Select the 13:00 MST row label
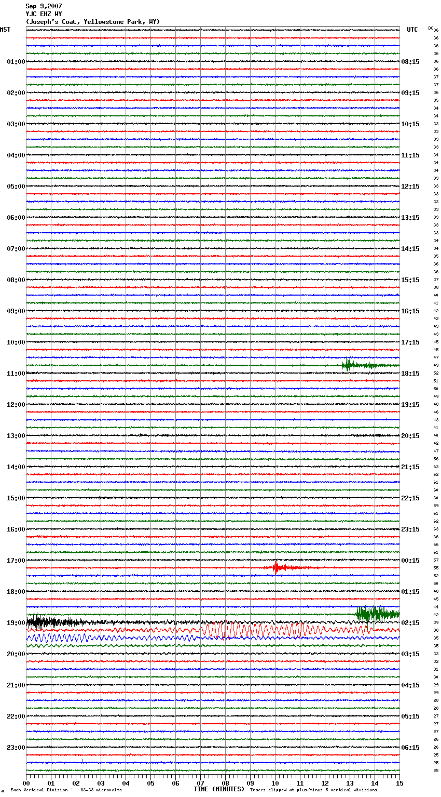 click(x=16, y=436)
